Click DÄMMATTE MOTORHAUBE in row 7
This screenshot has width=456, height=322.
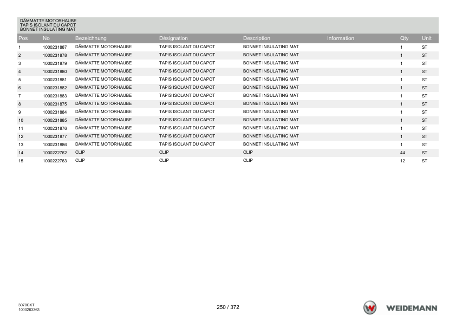click(x=103, y=95)
